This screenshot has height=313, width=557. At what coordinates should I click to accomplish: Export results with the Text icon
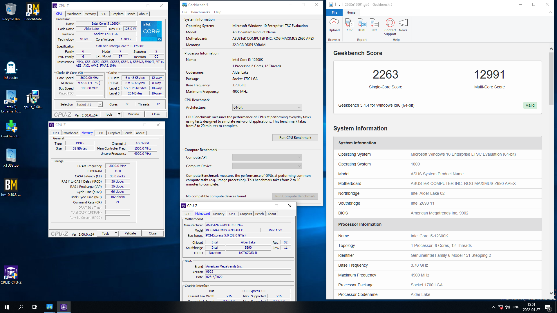(374, 25)
